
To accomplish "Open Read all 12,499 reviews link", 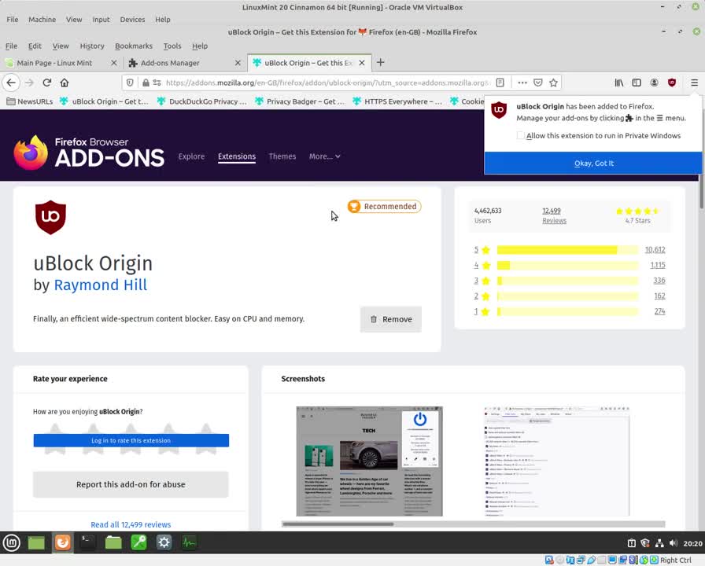I will tap(131, 524).
